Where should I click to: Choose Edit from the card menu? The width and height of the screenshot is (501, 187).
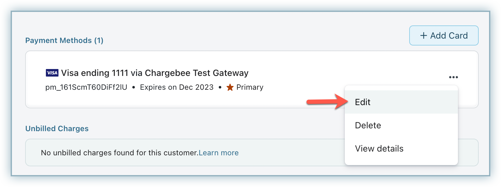(363, 102)
